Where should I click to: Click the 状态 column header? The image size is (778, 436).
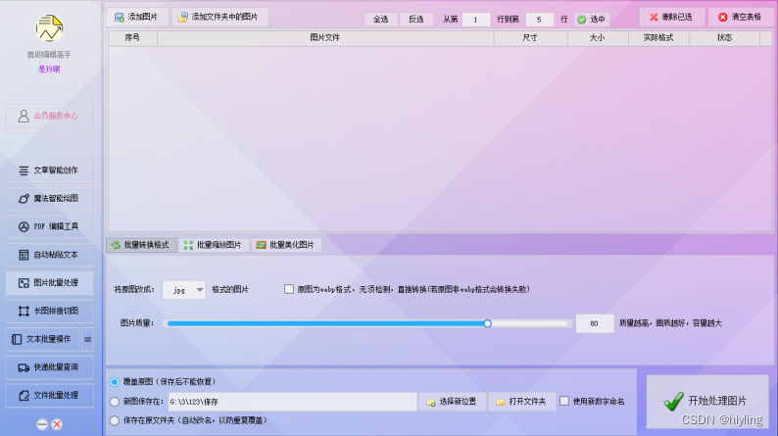724,37
